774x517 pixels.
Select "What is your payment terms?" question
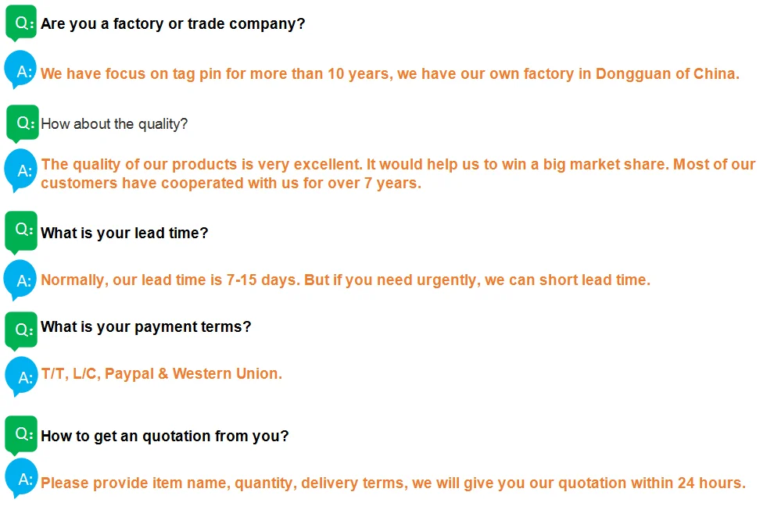point(146,326)
